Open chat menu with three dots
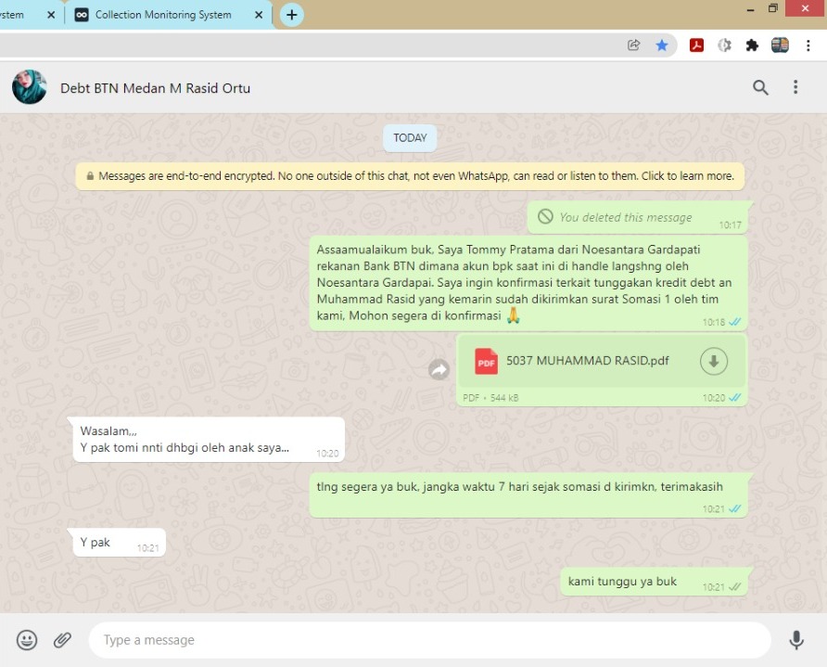The width and height of the screenshot is (827, 667). click(795, 88)
